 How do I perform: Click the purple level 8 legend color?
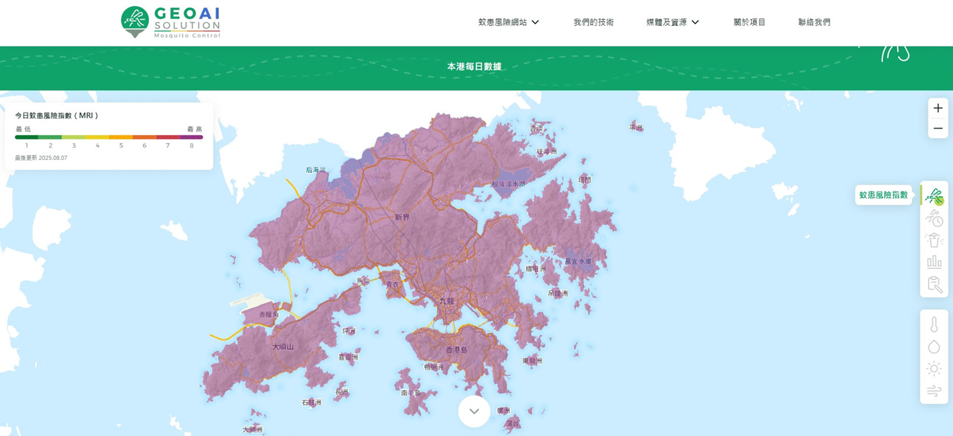(191, 137)
